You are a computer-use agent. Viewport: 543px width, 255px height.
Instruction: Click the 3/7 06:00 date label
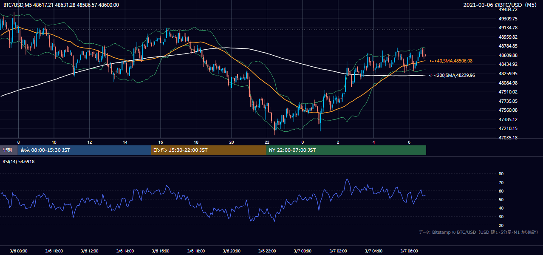[x=409, y=251]
